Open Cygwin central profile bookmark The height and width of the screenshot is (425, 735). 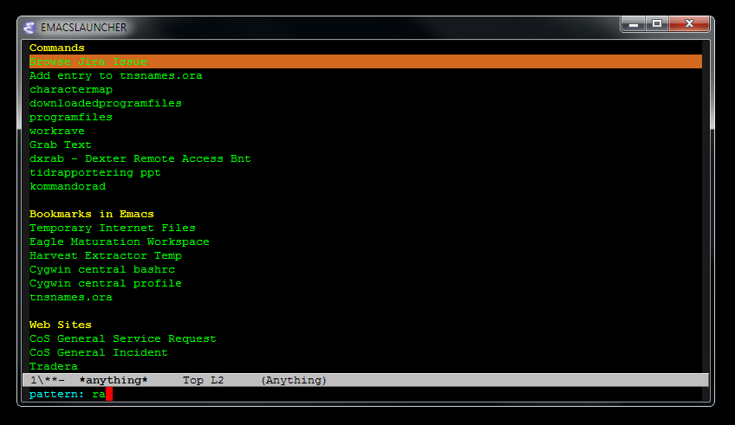[x=106, y=284]
